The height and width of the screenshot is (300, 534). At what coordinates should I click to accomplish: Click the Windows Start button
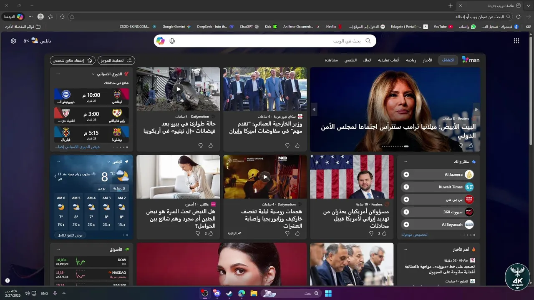coord(328,293)
